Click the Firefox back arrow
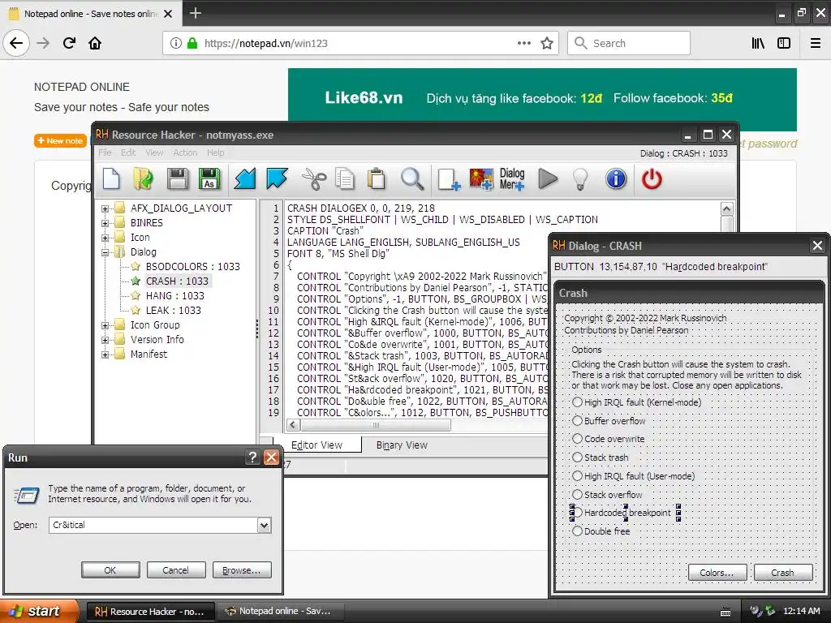Viewport: 831px width, 623px height. click(x=16, y=43)
